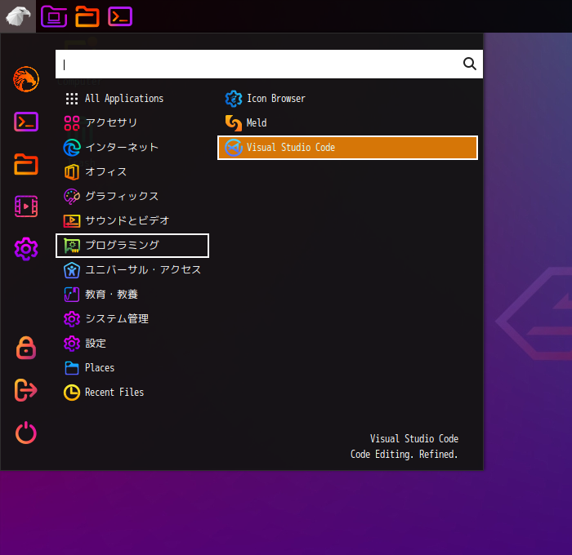Open the システム管理 category
This screenshot has height=555, width=572.
(132, 319)
